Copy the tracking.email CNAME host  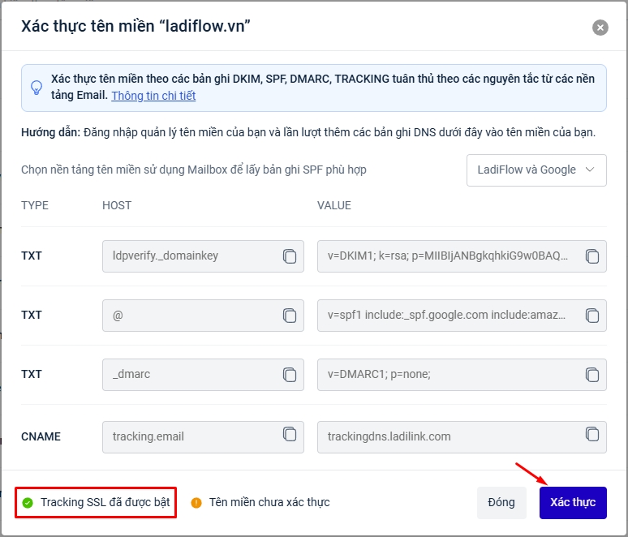pos(290,434)
